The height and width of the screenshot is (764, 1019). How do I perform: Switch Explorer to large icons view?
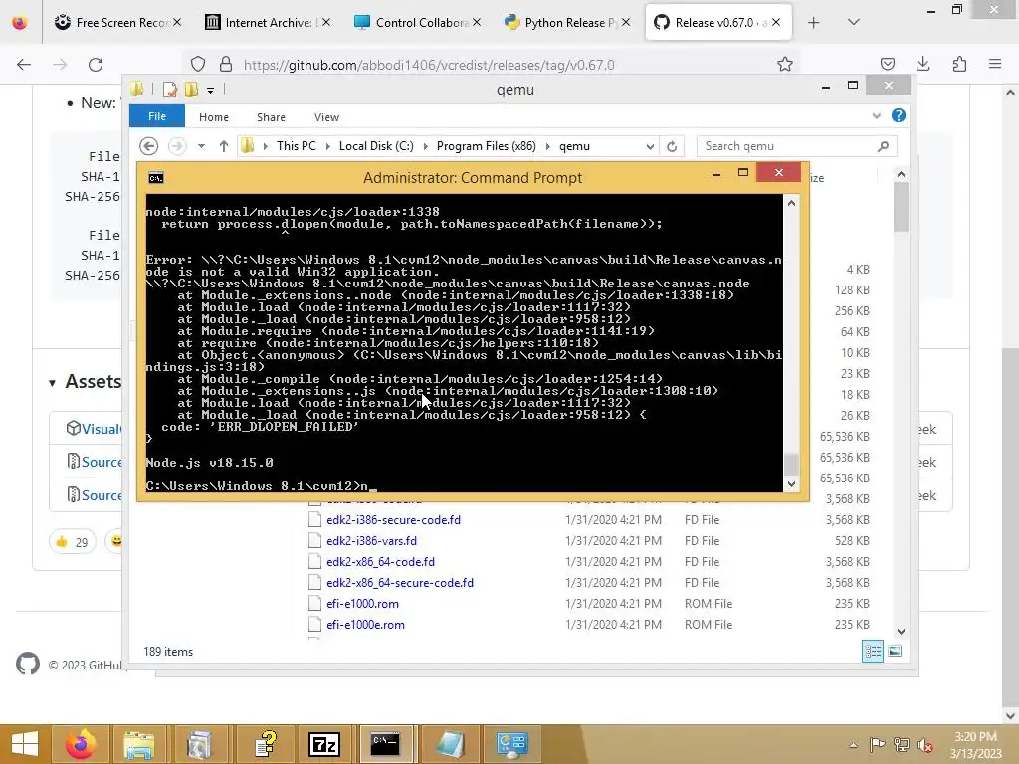click(x=895, y=651)
